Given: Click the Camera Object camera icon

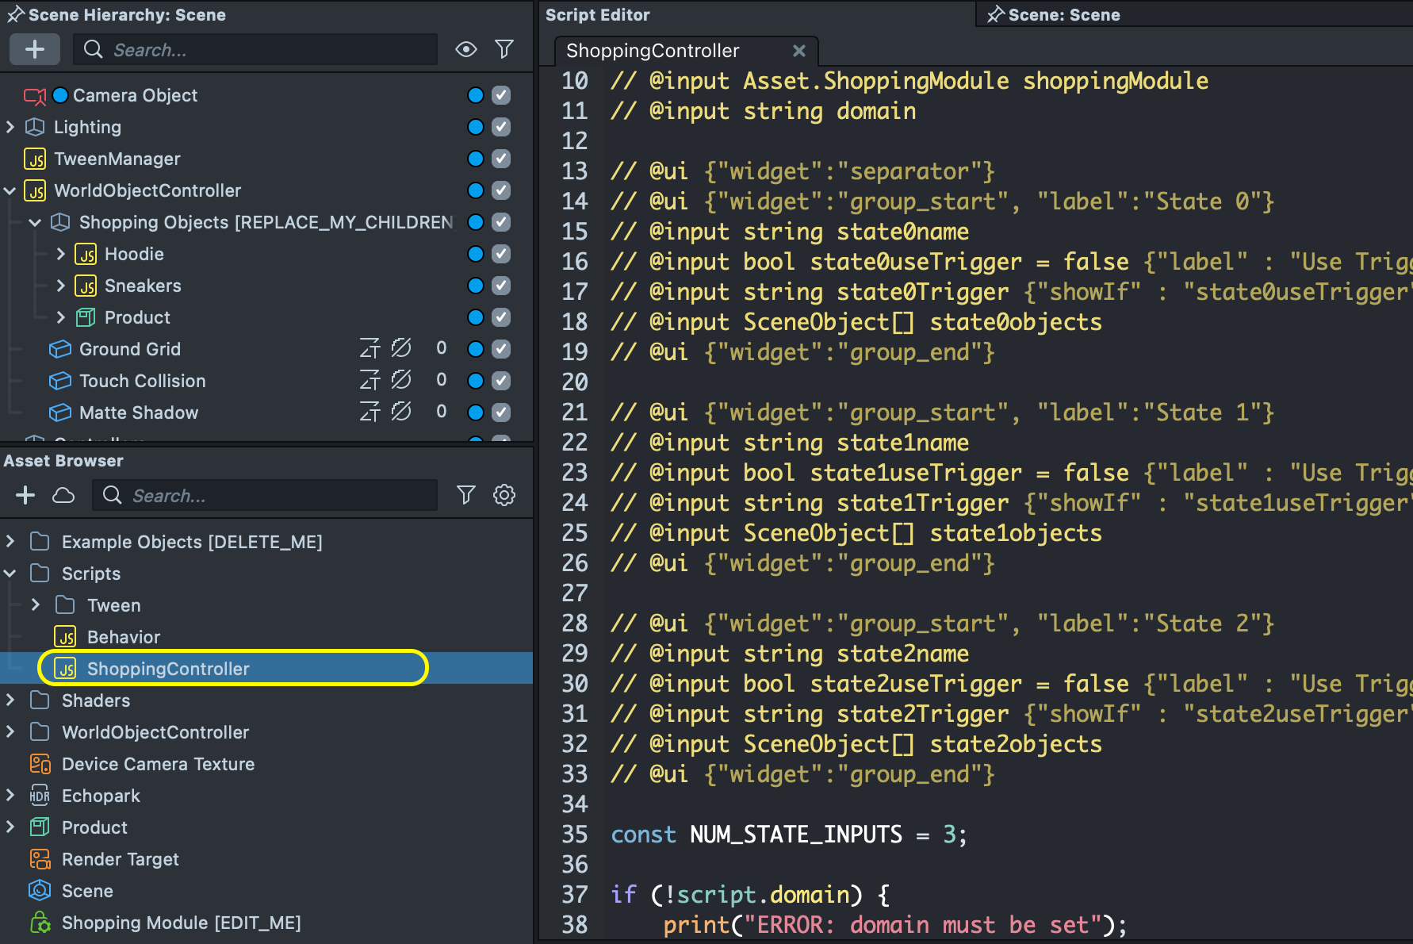Looking at the screenshot, I should (34, 96).
